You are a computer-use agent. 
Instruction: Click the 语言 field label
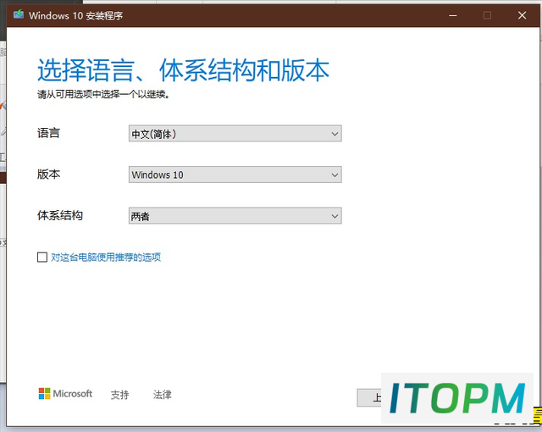pos(49,133)
